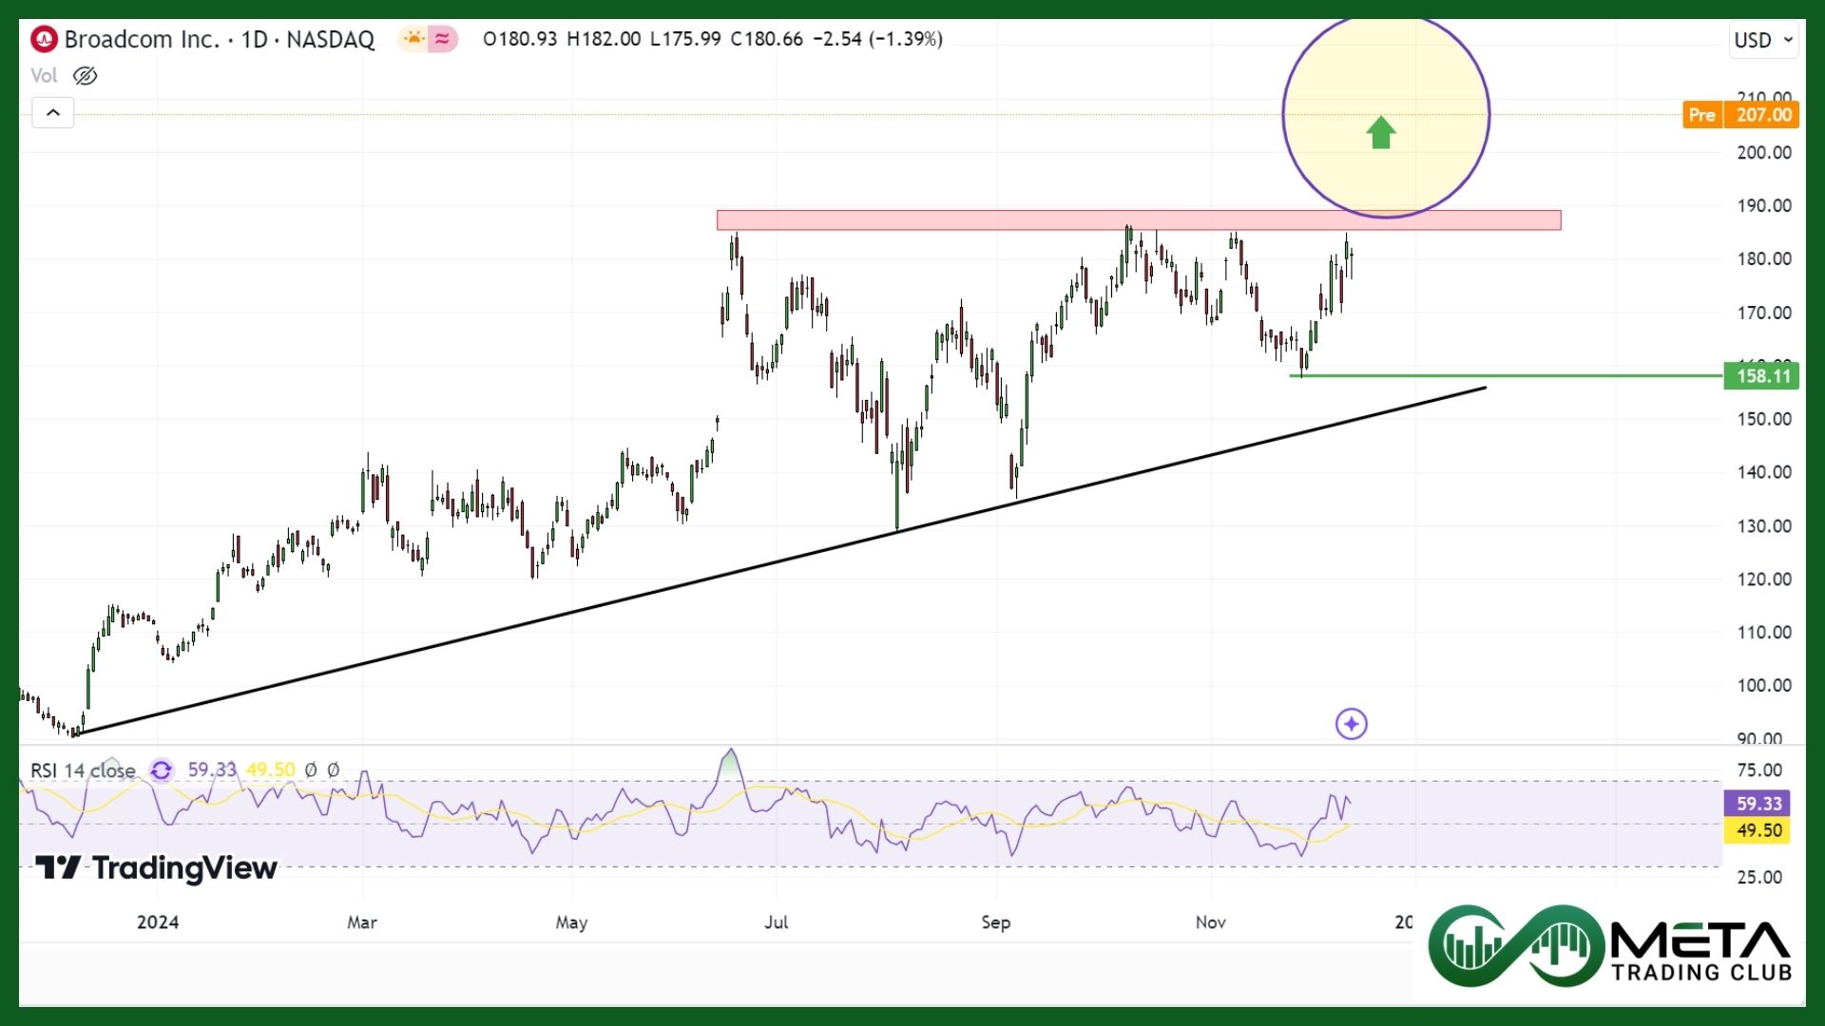Select the Vol indicator label

point(44,76)
